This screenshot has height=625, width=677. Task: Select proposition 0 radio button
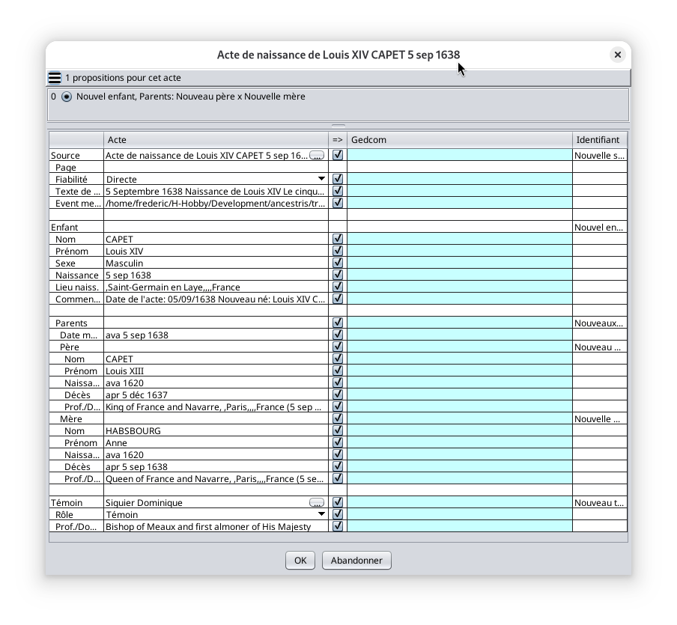tap(67, 97)
